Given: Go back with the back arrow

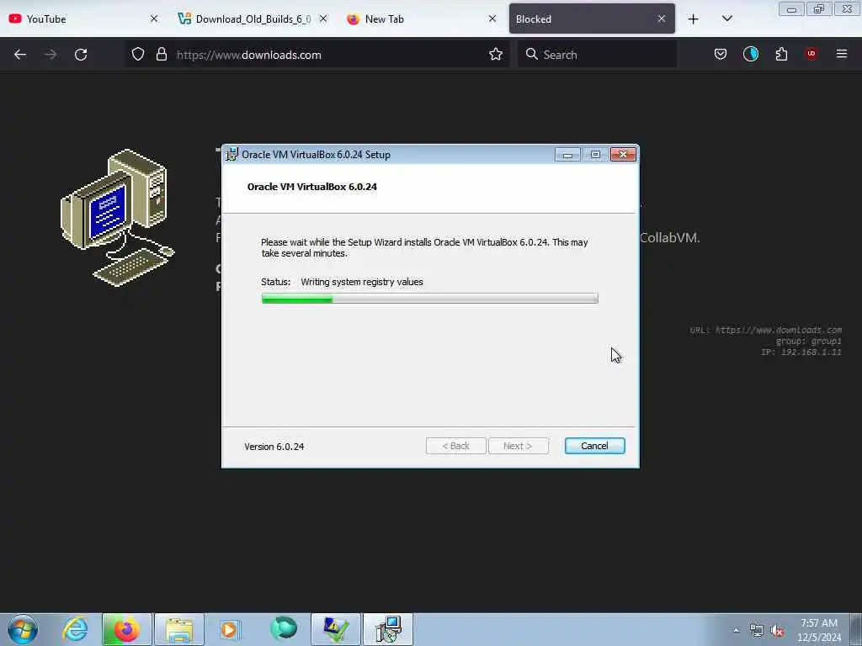Looking at the screenshot, I should [x=20, y=55].
